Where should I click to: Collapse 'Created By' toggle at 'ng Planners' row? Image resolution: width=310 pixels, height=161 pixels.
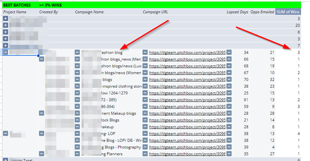pos(42,153)
